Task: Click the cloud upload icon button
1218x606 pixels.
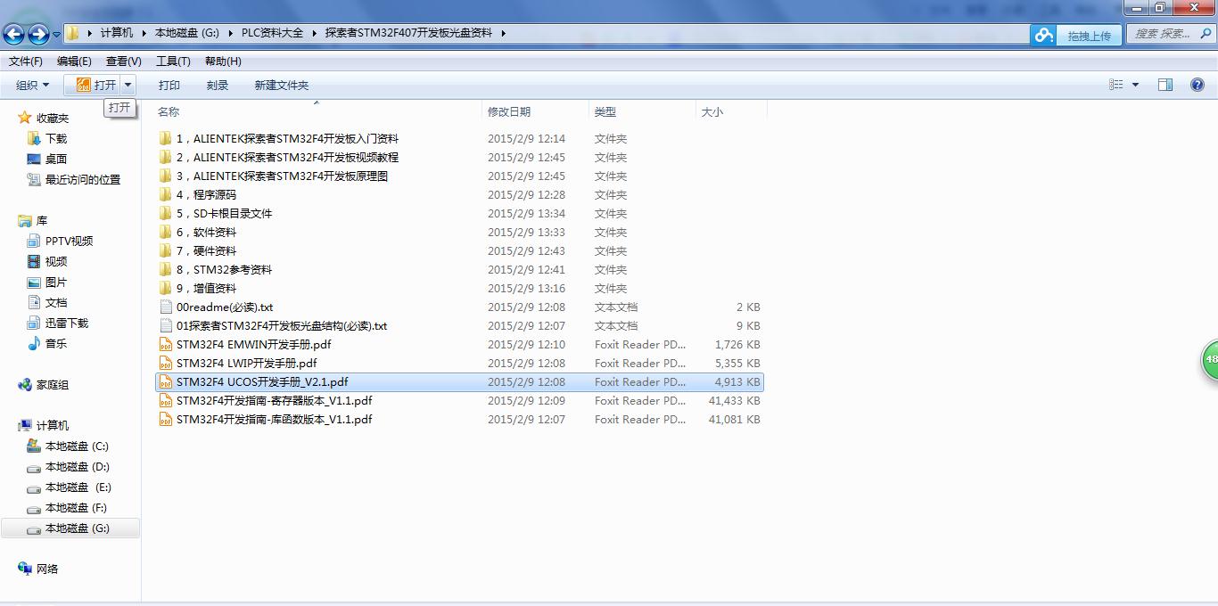Action: [1043, 35]
